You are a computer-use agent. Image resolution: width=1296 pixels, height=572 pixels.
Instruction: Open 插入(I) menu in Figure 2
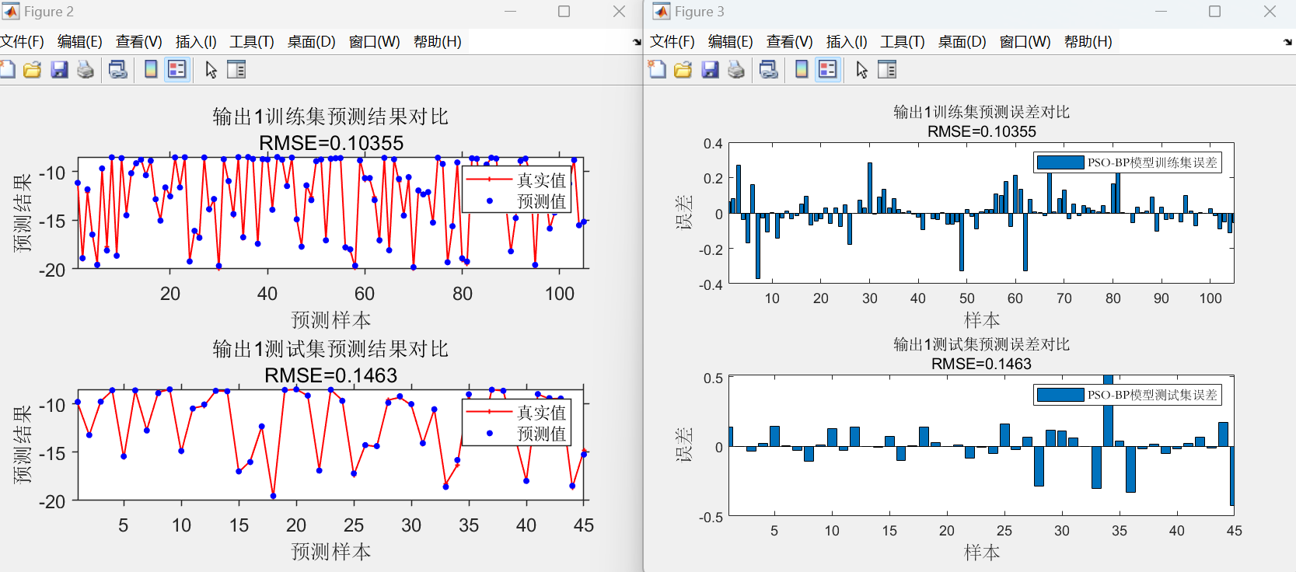pos(196,42)
